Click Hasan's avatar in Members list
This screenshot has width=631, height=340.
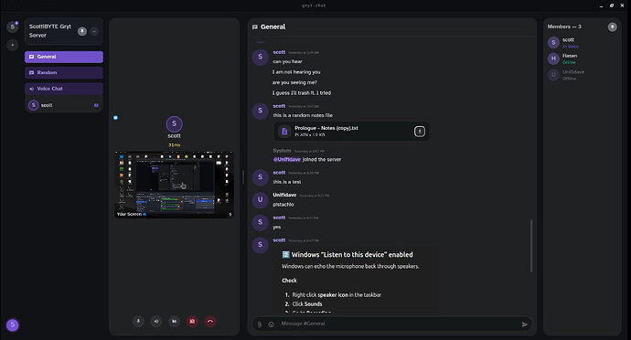click(553, 58)
